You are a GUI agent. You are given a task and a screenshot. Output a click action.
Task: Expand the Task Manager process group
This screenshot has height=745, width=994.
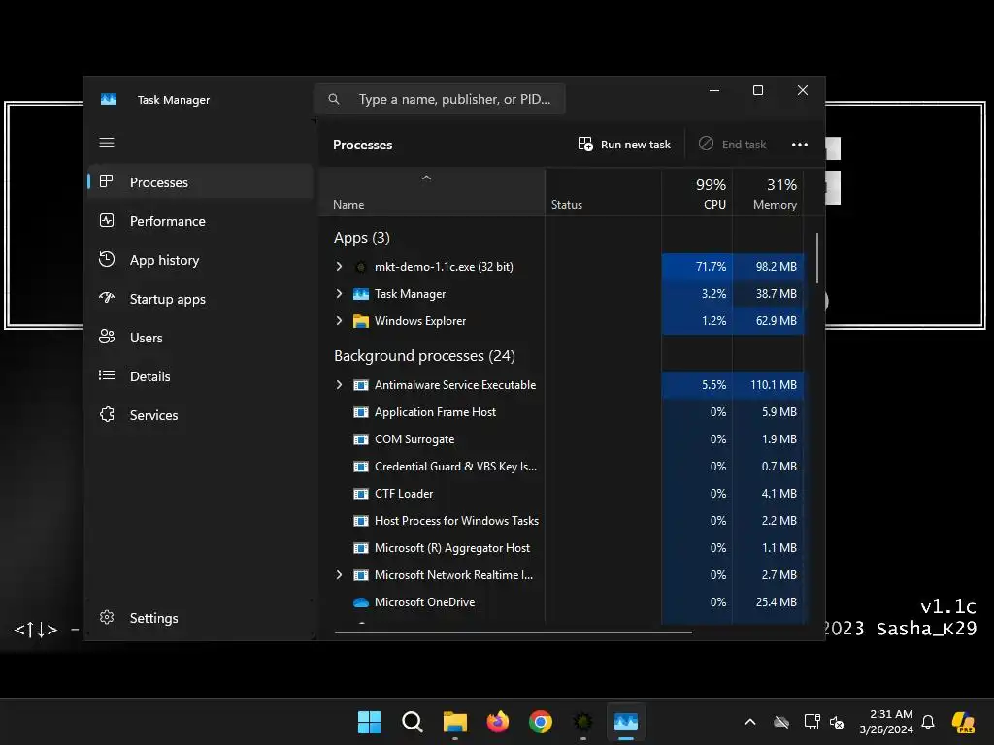[339, 294]
